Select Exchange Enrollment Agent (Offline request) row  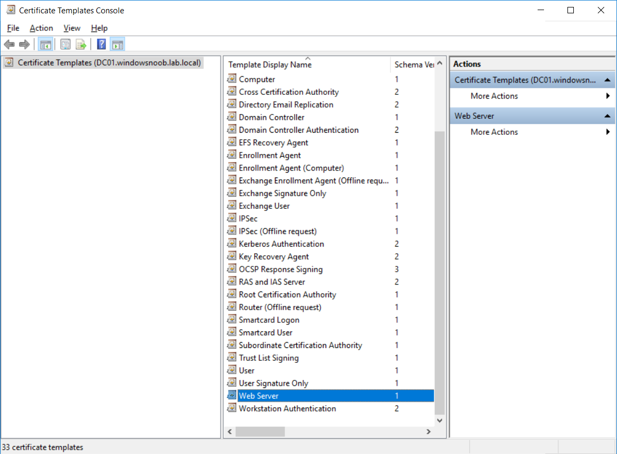(330, 180)
